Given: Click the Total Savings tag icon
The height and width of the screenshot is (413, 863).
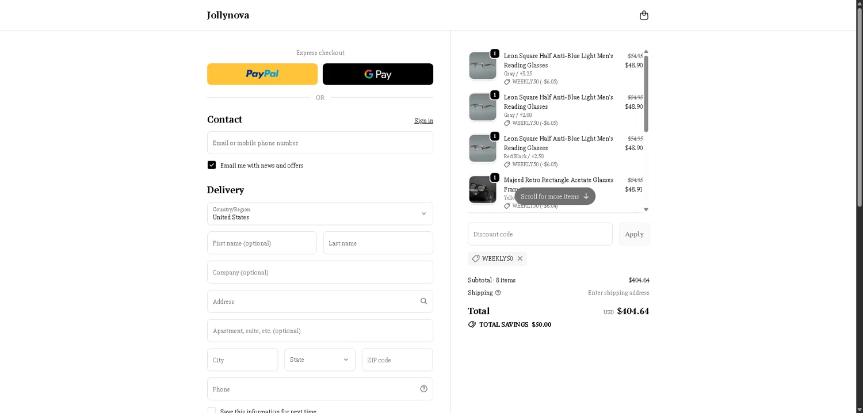Looking at the screenshot, I should click(472, 324).
